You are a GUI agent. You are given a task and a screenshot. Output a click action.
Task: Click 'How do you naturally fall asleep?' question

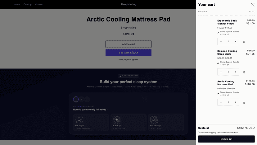point(90,110)
